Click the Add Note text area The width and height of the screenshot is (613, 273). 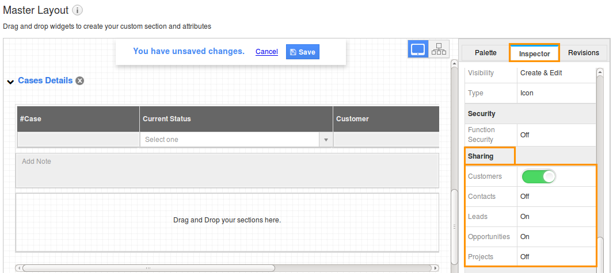pyautogui.click(x=227, y=170)
